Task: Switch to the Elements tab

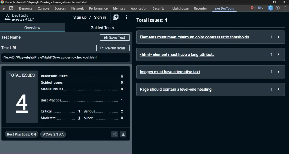Action: (25, 8)
